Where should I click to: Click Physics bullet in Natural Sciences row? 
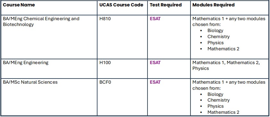(215, 106)
